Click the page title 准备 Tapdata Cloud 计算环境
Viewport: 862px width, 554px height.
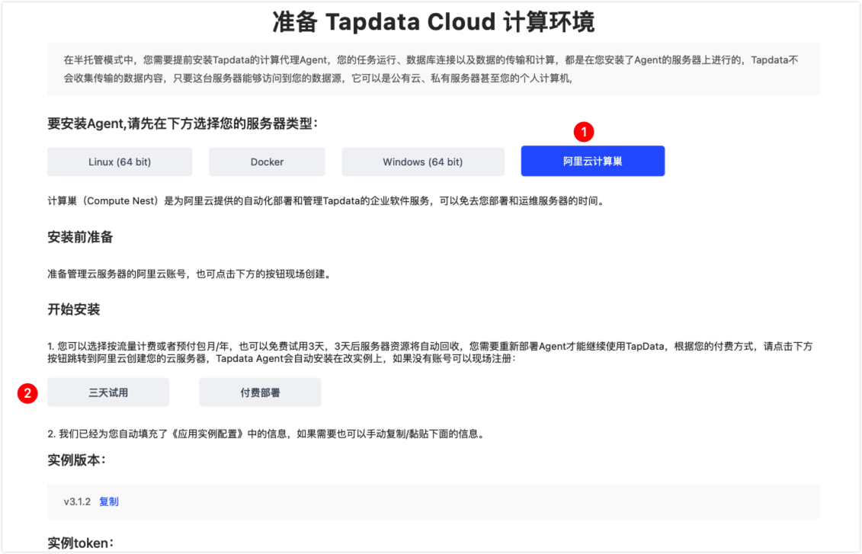point(433,22)
